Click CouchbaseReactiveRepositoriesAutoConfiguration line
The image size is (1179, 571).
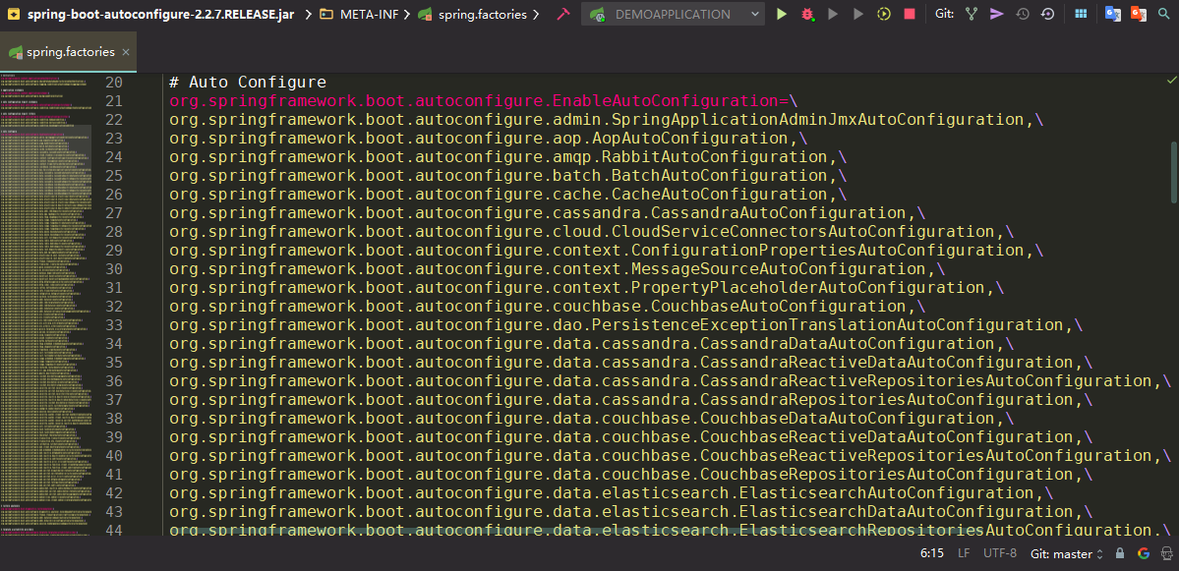tap(670, 455)
